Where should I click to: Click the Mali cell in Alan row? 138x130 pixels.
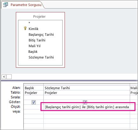tap(134, 88)
